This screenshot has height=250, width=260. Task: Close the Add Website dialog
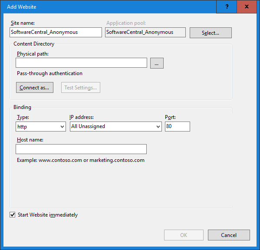[247, 7]
